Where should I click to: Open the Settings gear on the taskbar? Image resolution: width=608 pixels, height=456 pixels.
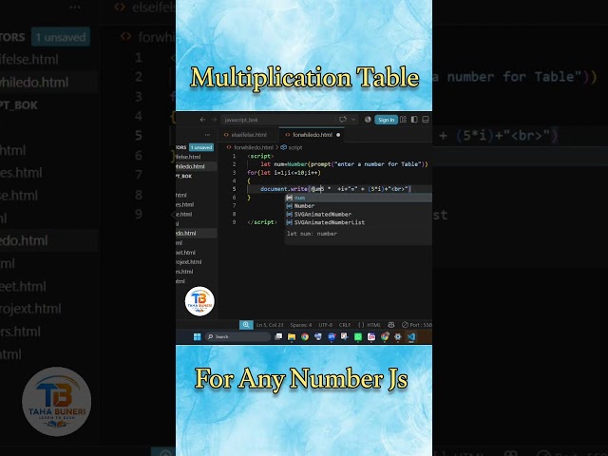[x=398, y=336]
